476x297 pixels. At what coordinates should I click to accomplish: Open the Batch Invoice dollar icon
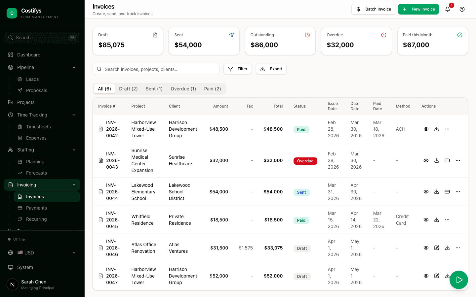(359, 9)
